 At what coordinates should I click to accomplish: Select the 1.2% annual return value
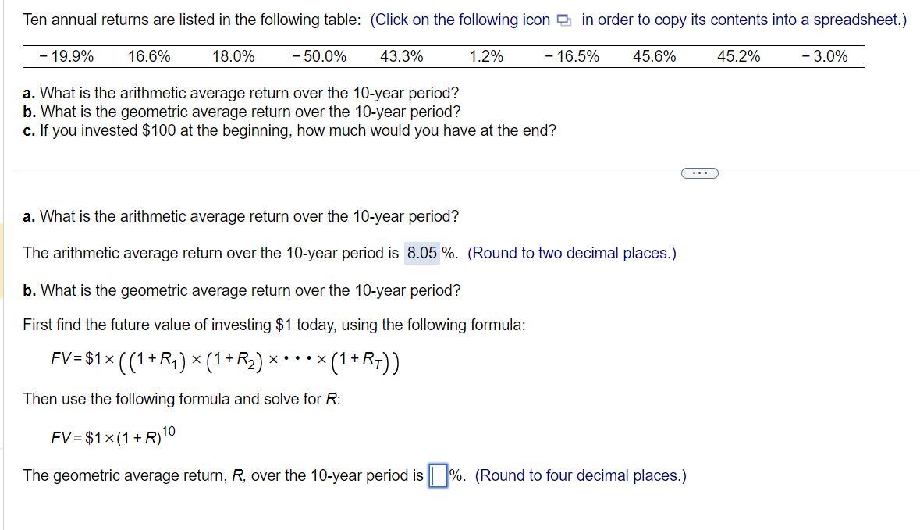pyautogui.click(x=485, y=55)
